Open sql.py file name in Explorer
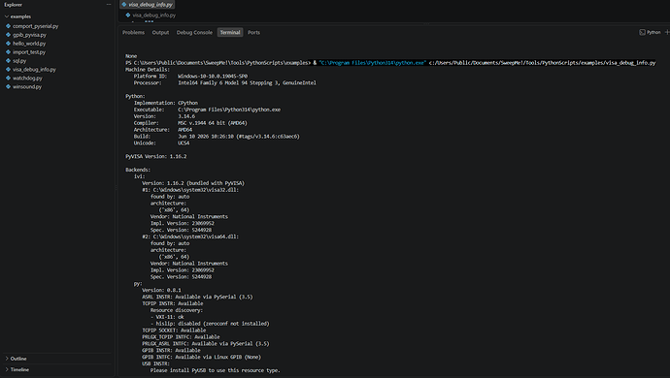The width and height of the screenshot is (670, 378). [x=19, y=61]
